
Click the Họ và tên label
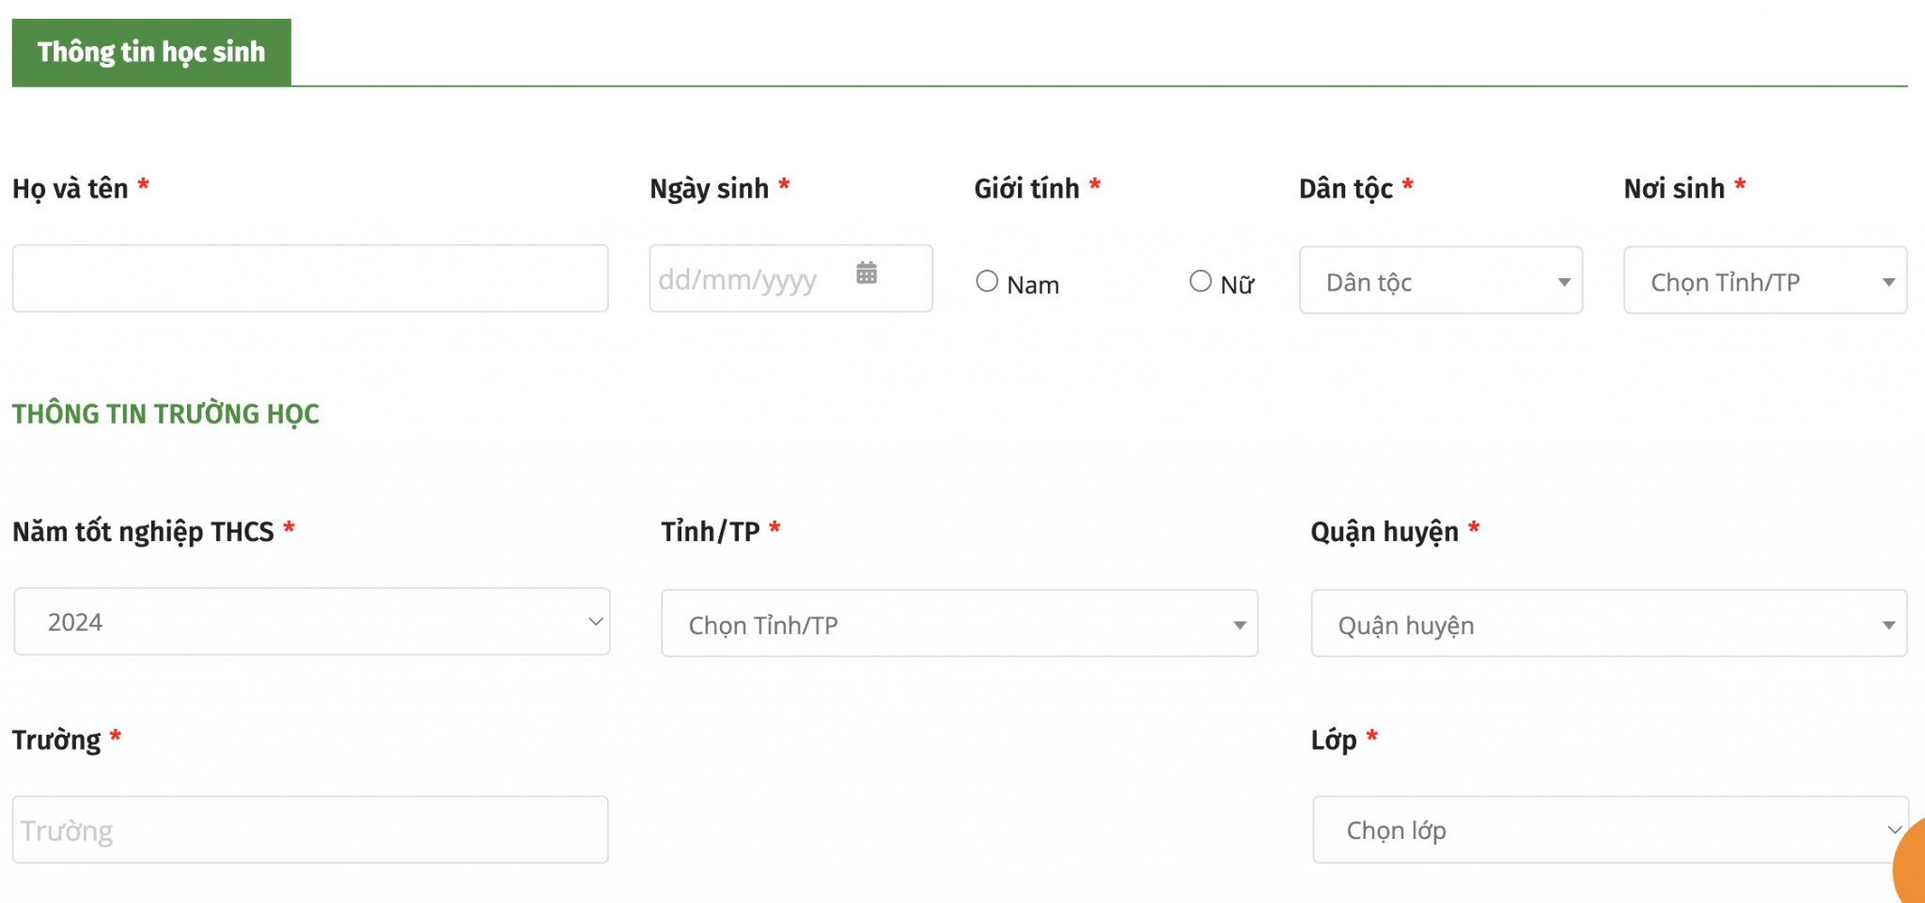[x=70, y=189]
